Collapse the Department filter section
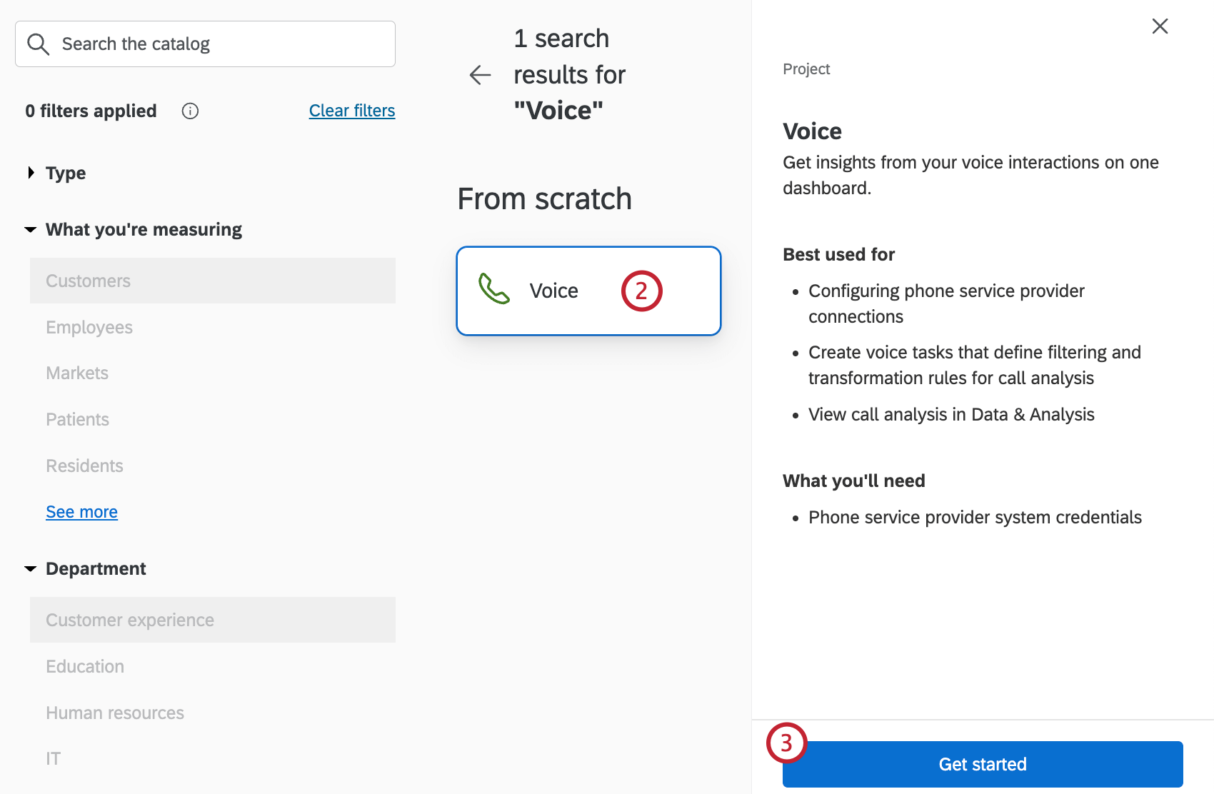 31,569
